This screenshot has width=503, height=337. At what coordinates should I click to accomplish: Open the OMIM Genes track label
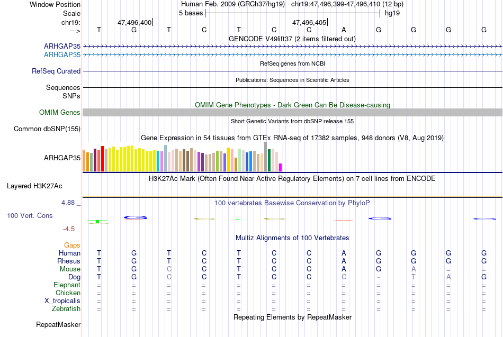pos(60,112)
